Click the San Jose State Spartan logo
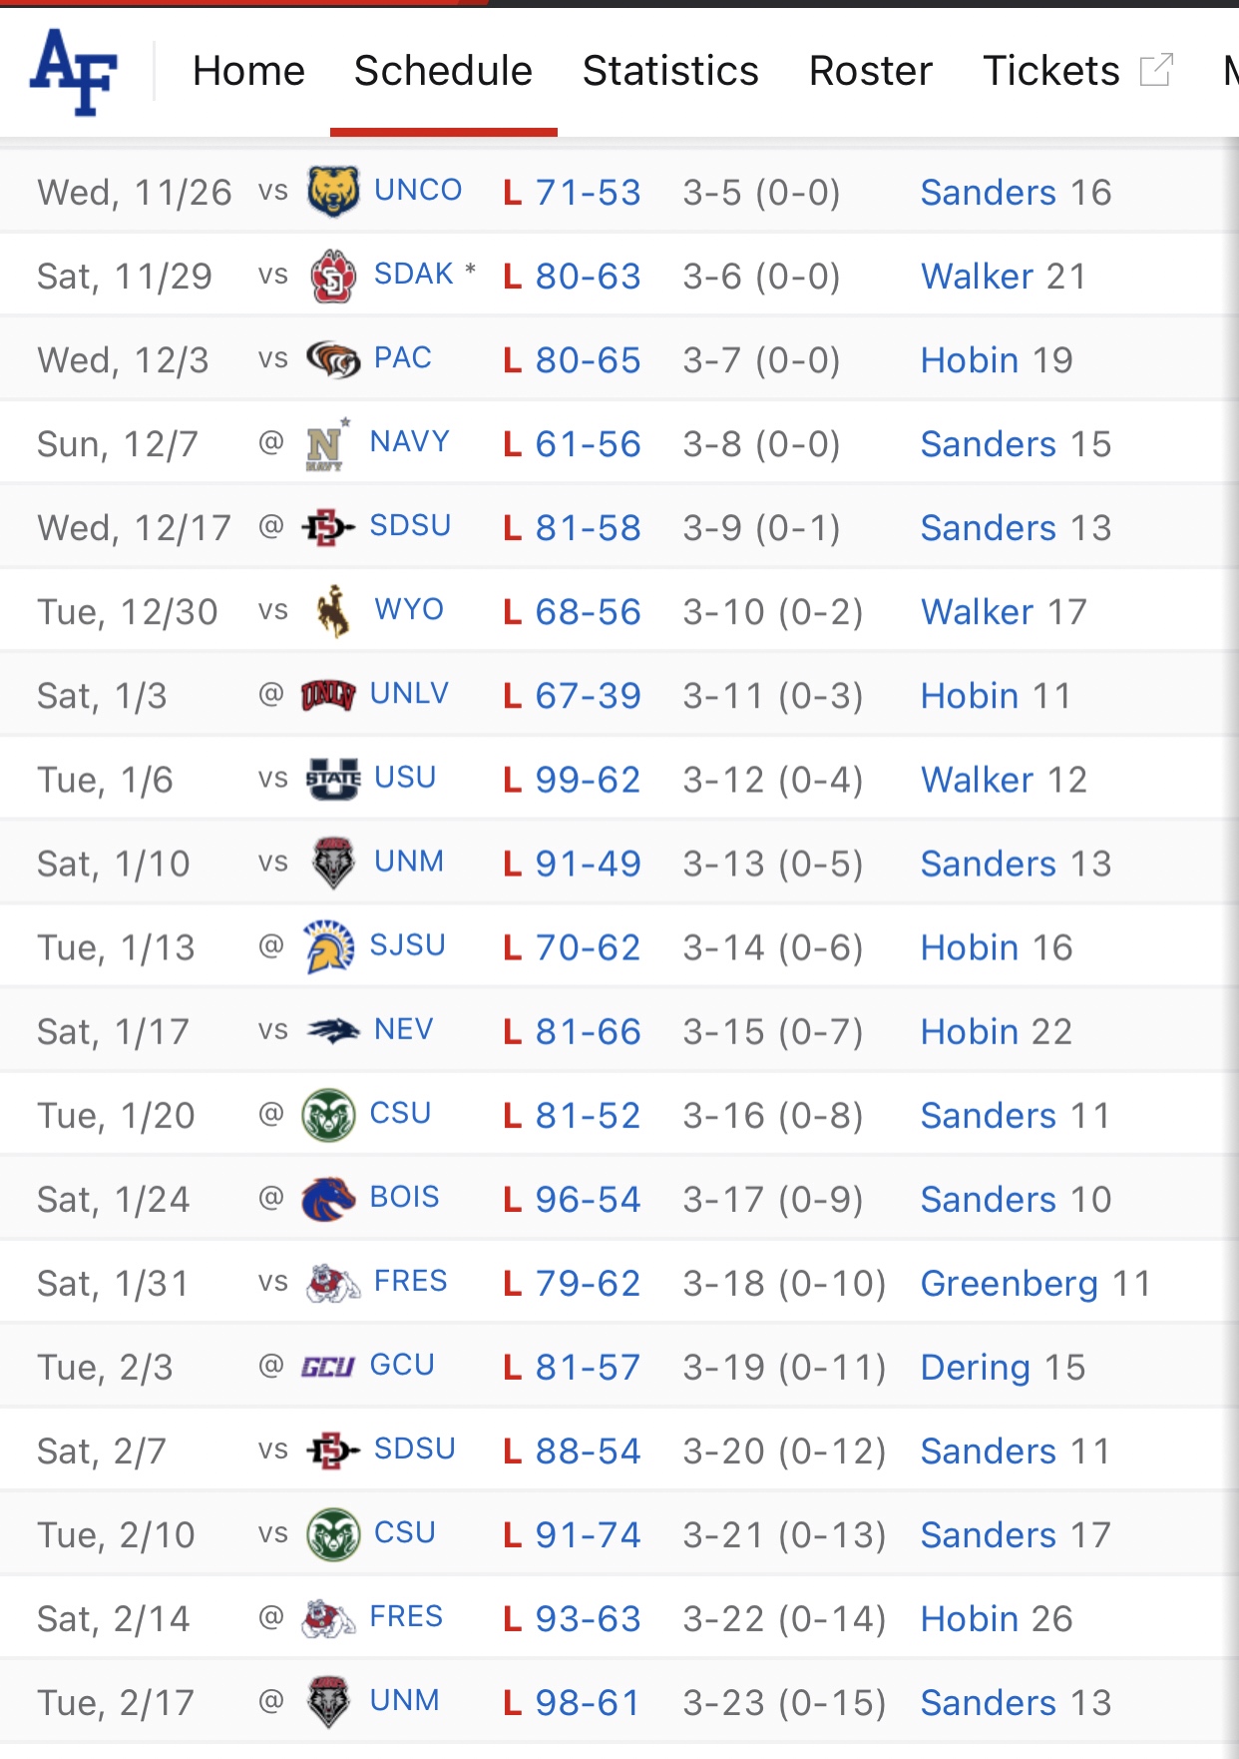The width and height of the screenshot is (1239, 1759). (x=328, y=946)
